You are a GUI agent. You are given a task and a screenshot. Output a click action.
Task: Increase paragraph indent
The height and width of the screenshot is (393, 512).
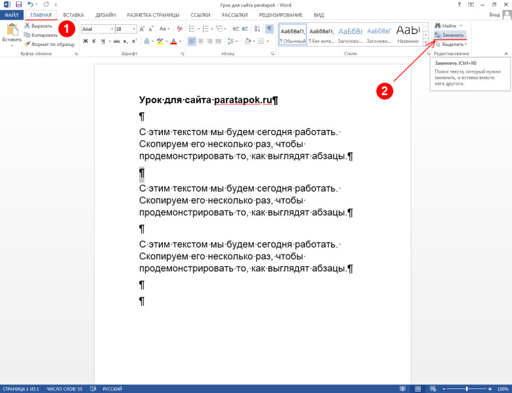244,29
